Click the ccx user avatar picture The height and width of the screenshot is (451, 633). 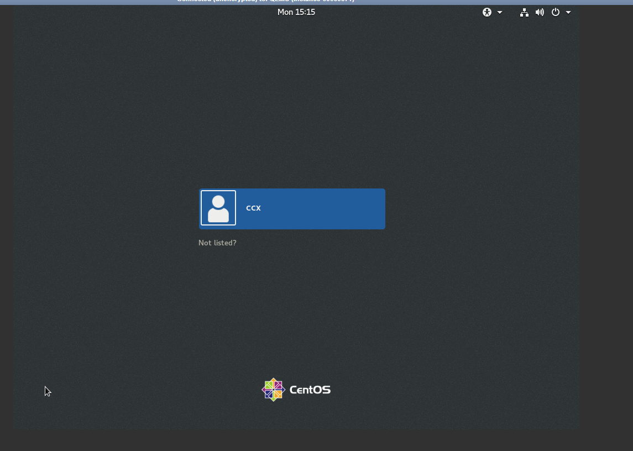click(218, 208)
